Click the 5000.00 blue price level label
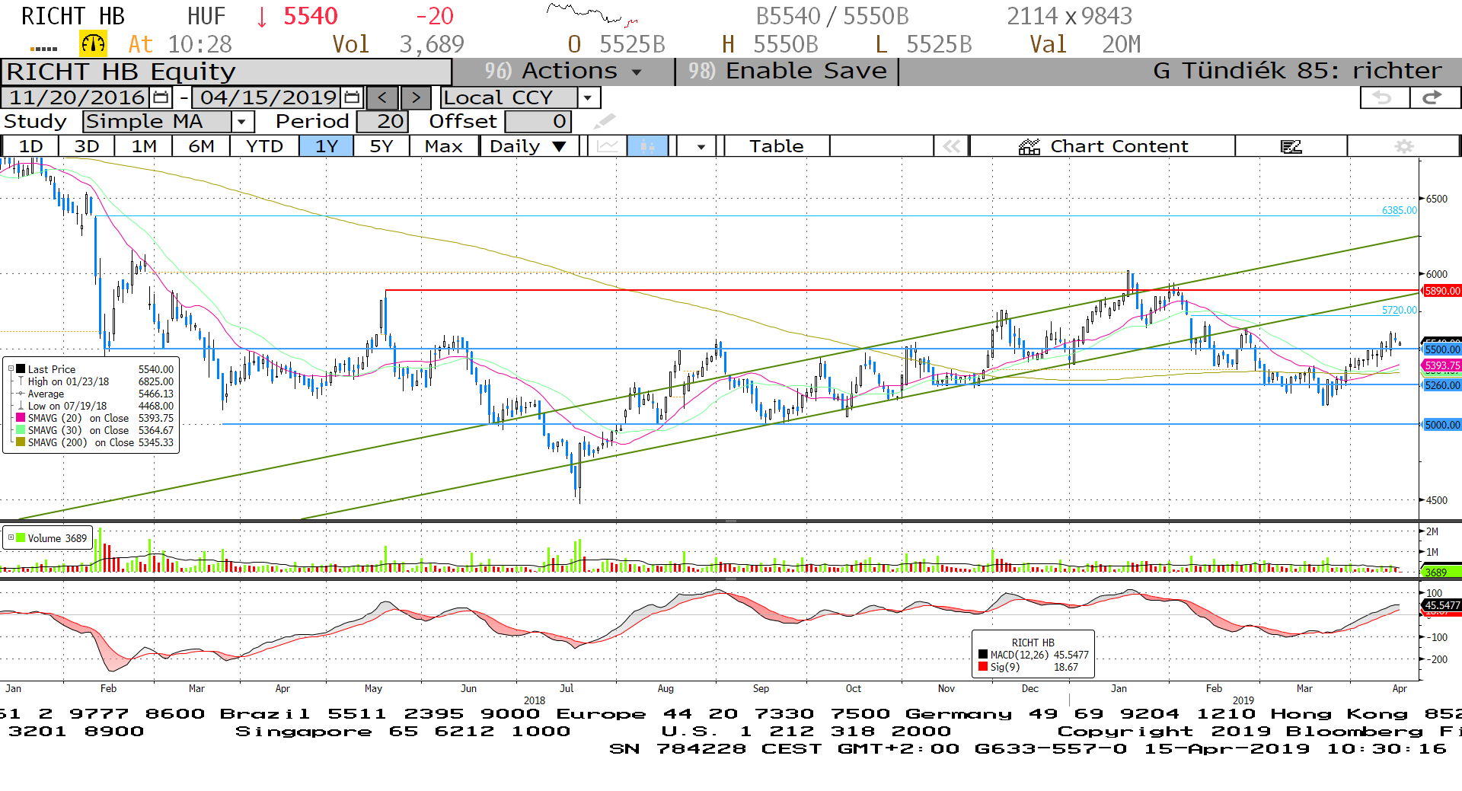1462x791 pixels. (x=1442, y=425)
